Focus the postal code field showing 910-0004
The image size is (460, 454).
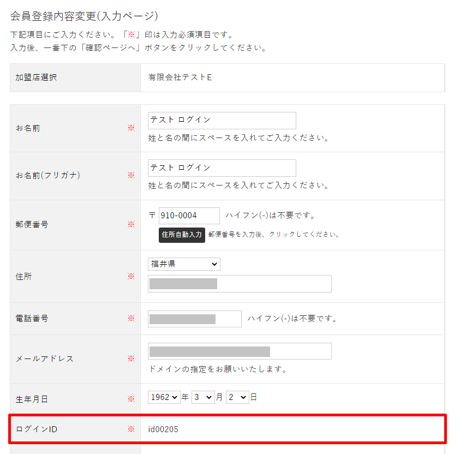(x=189, y=216)
